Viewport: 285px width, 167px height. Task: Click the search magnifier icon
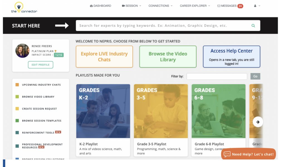coord(253,26)
